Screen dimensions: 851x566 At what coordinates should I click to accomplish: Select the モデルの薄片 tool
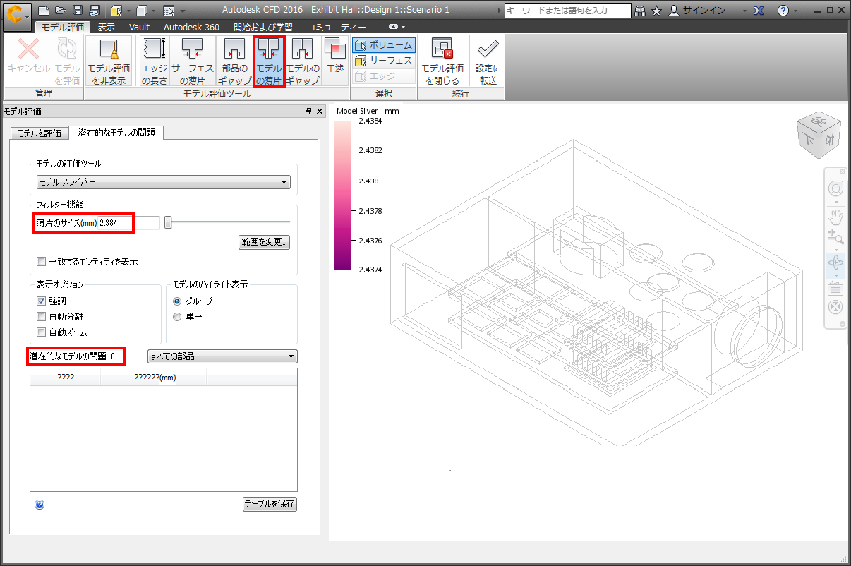point(269,61)
